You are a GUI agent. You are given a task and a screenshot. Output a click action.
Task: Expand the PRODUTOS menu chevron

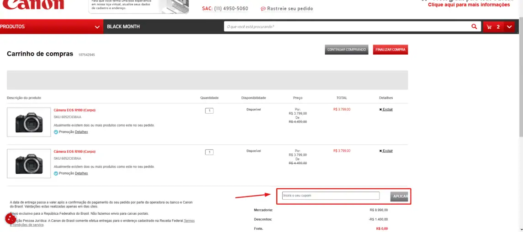pyautogui.click(x=97, y=27)
